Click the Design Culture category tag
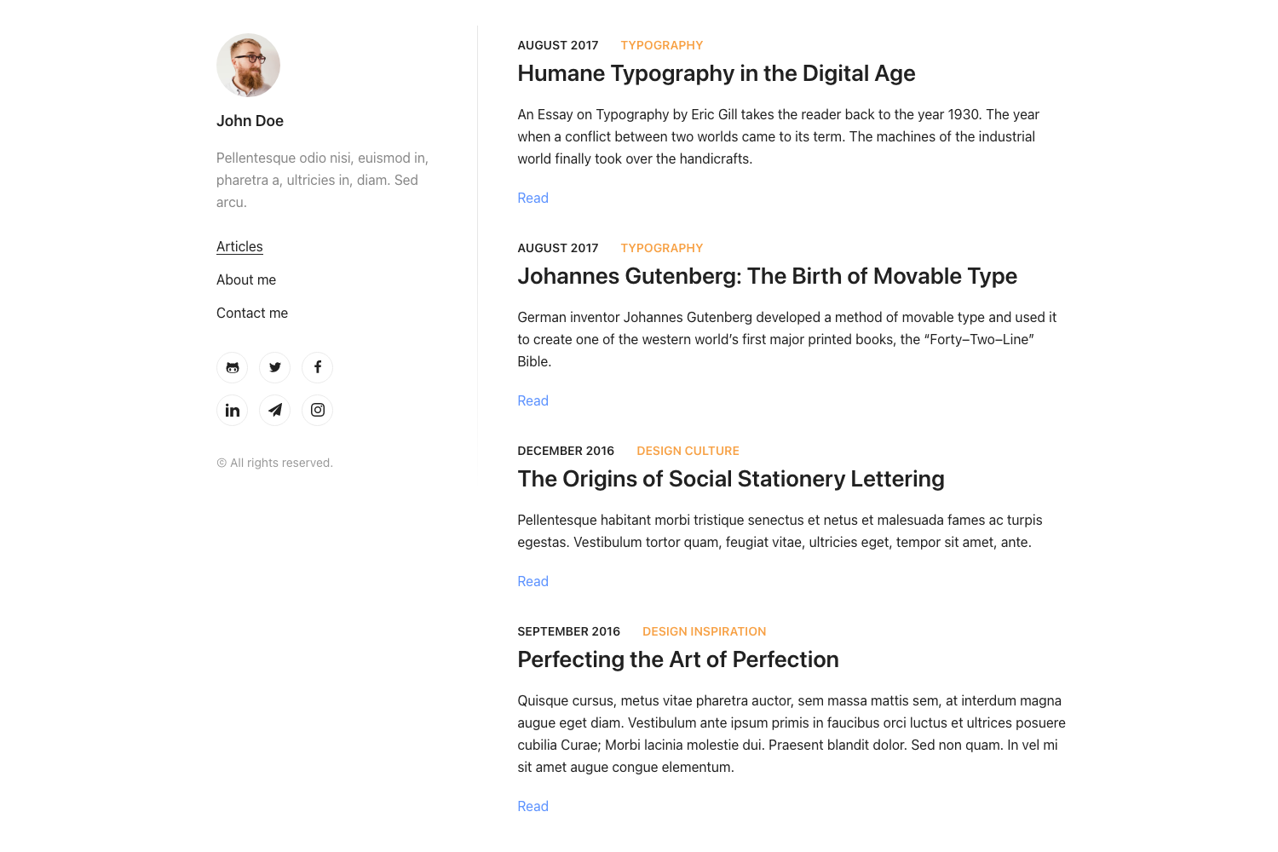Viewport: 1278px width, 852px height. [688, 452]
